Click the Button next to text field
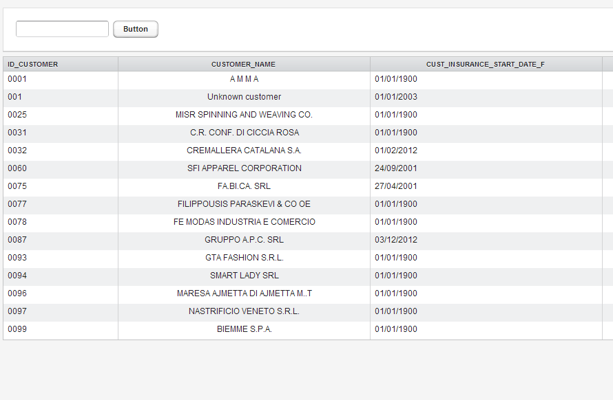Viewport: 613px width, 400px height. tap(135, 29)
